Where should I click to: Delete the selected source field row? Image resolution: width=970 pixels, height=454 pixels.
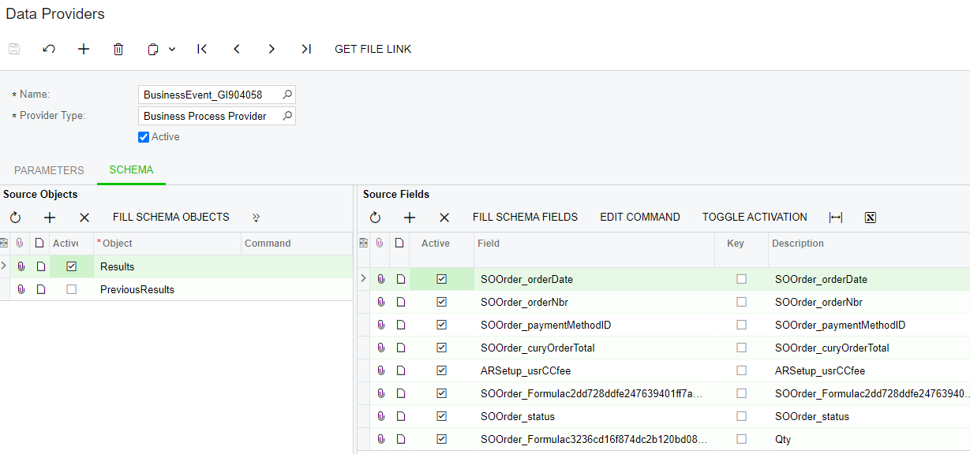[444, 218]
